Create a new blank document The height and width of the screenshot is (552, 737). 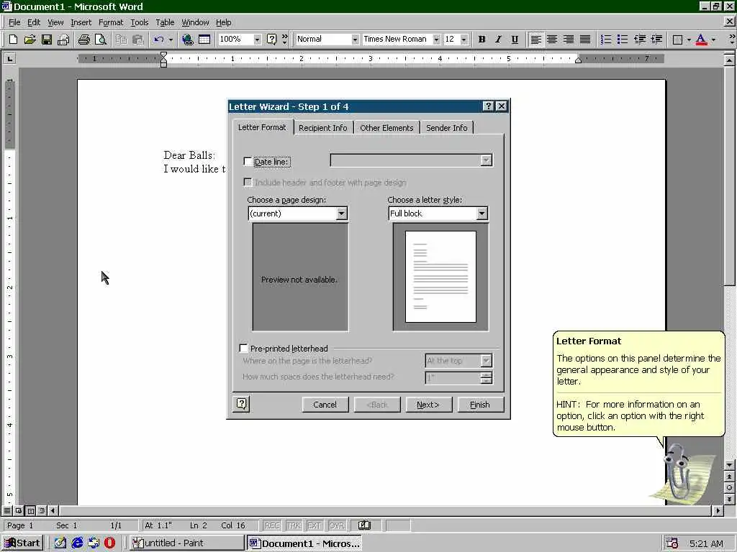click(x=13, y=40)
